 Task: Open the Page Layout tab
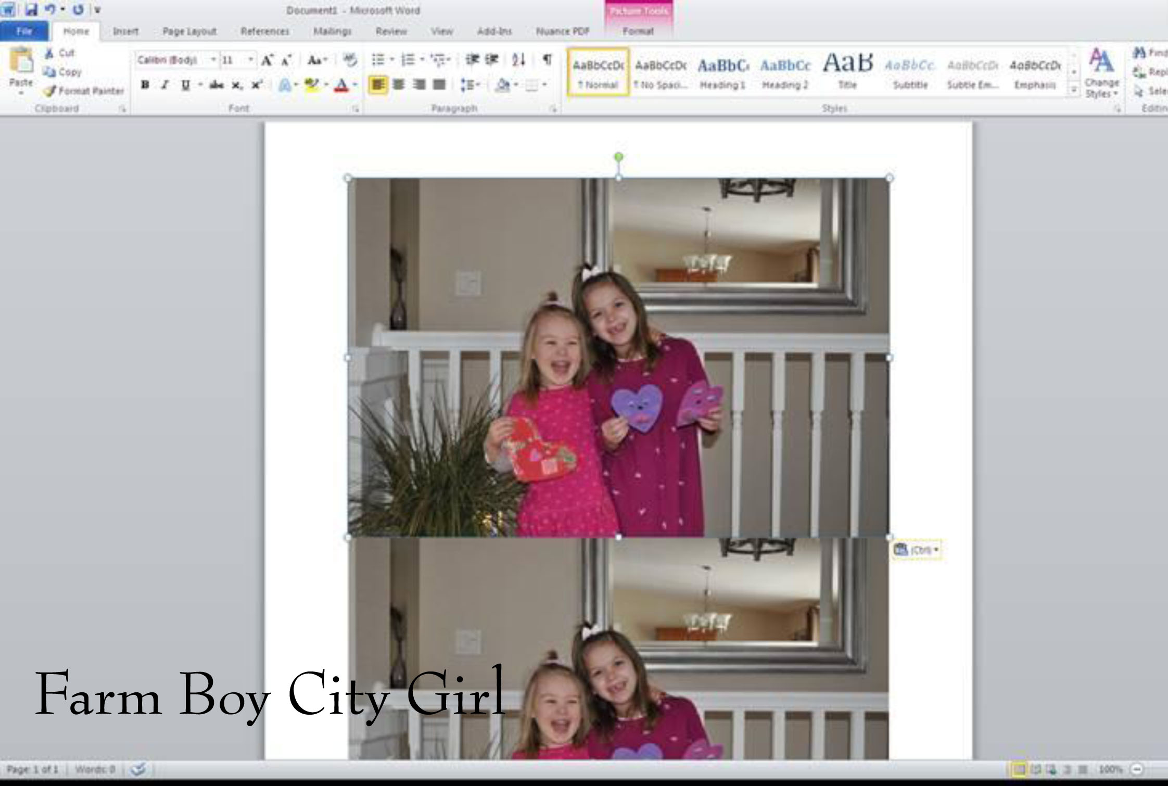(189, 31)
